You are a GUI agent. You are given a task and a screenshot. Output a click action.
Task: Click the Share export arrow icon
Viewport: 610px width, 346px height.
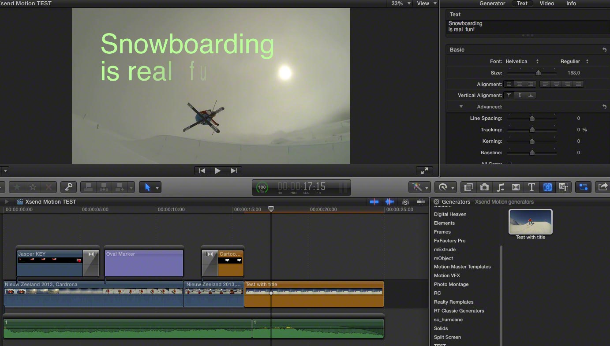point(602,187)
